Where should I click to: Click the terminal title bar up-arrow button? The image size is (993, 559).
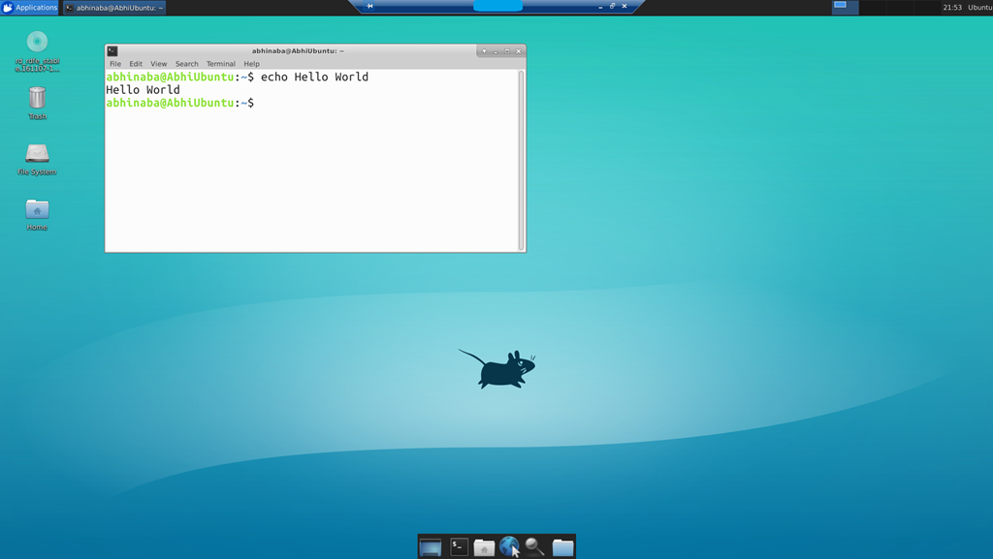click(x=485, y=51)
